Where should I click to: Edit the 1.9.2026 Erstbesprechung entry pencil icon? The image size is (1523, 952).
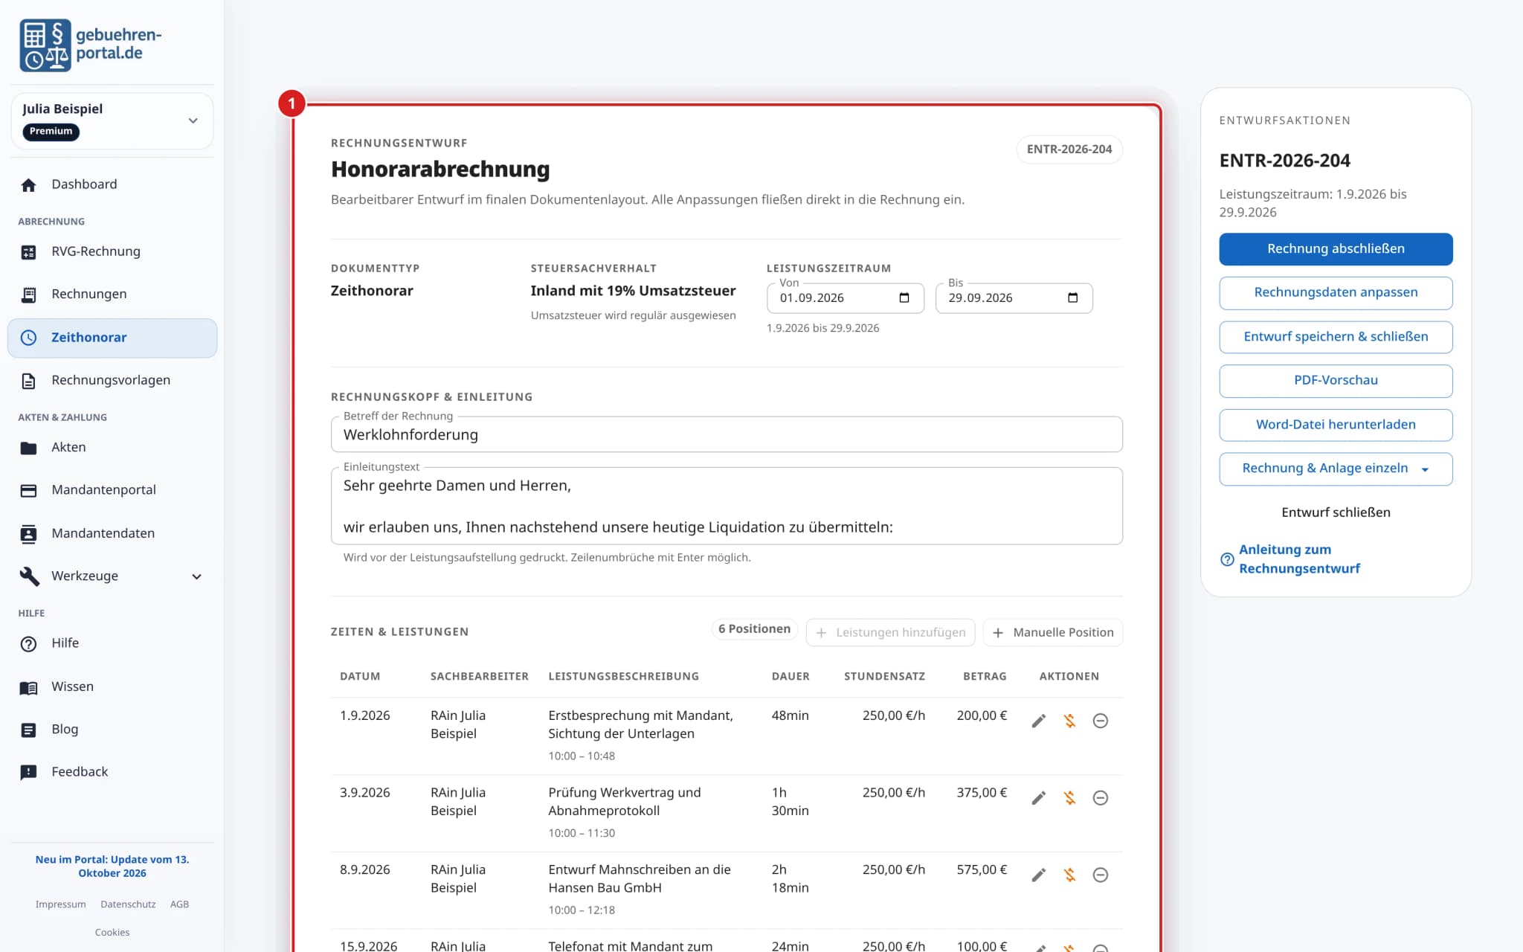[x=1039, y=721]
